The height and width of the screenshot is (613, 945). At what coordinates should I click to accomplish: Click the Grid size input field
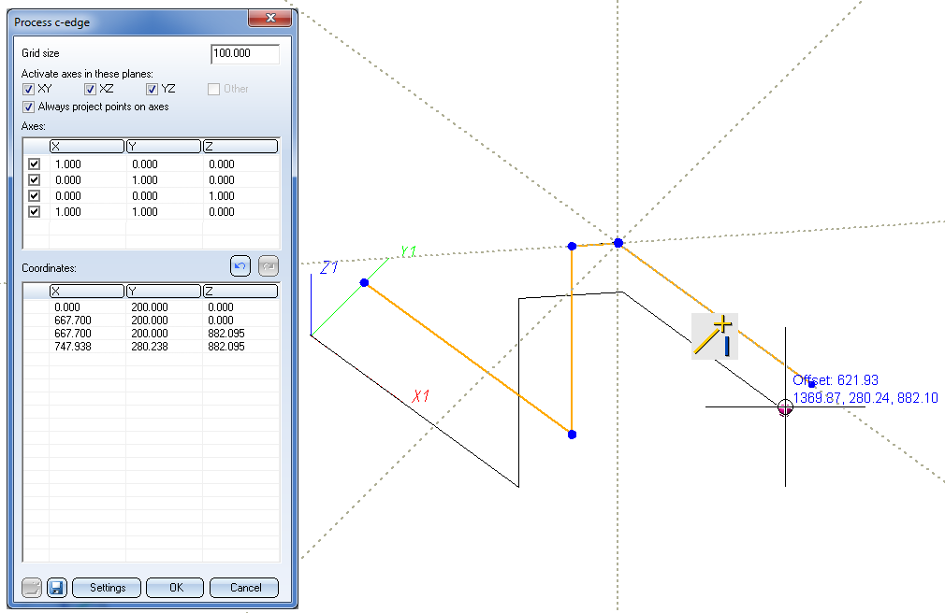[245, 54]
